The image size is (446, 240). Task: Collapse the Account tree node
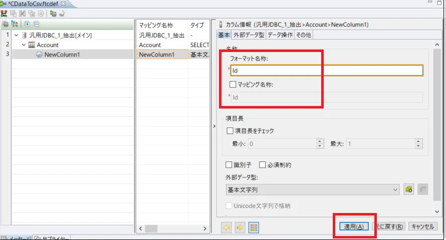[24, 45]
